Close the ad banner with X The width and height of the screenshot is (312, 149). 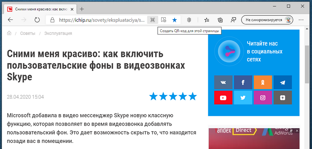click(297, 131)
